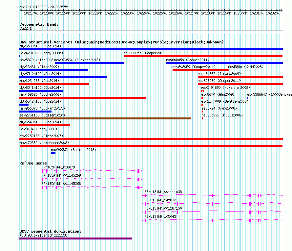The height and width of the screenshot is (251, 292).
Task: Click the dgv6538n100 (Coe2014) blue variant bar
Action: pyautogui.click(x=151, y=49)
